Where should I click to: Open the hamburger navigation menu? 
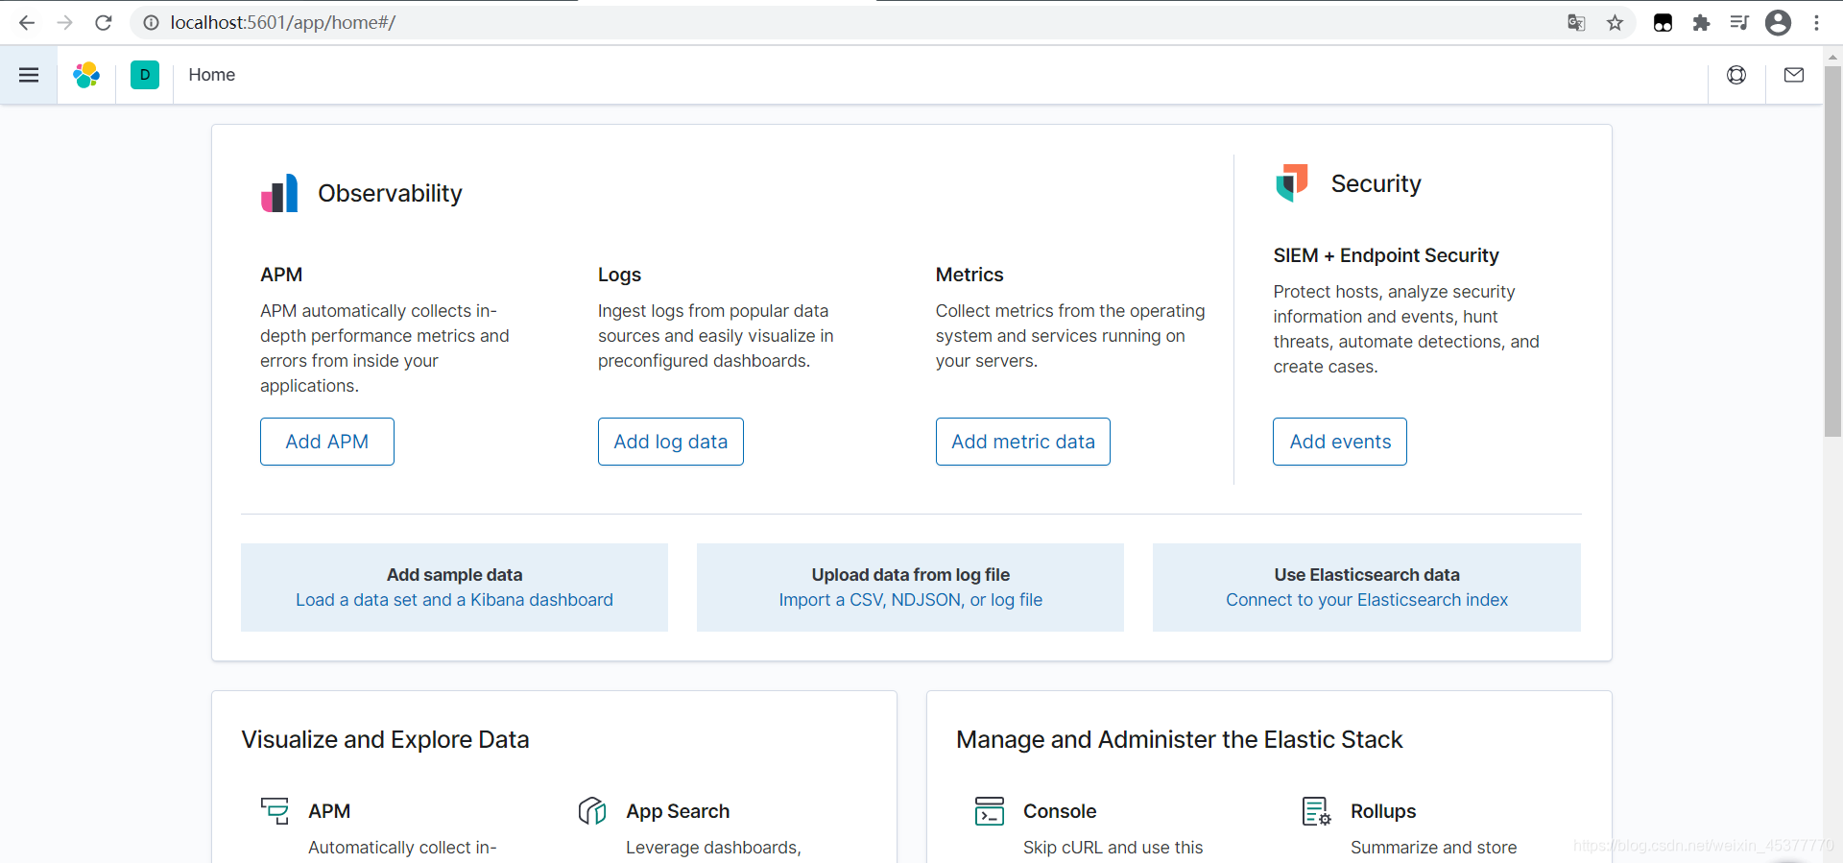coord(29,75)
